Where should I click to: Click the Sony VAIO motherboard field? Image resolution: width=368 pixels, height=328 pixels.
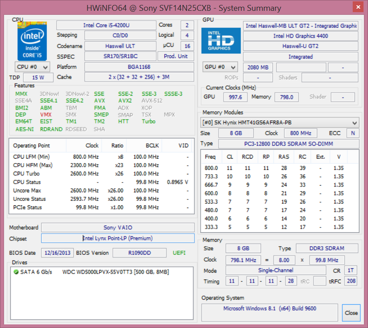pos(118,227)
